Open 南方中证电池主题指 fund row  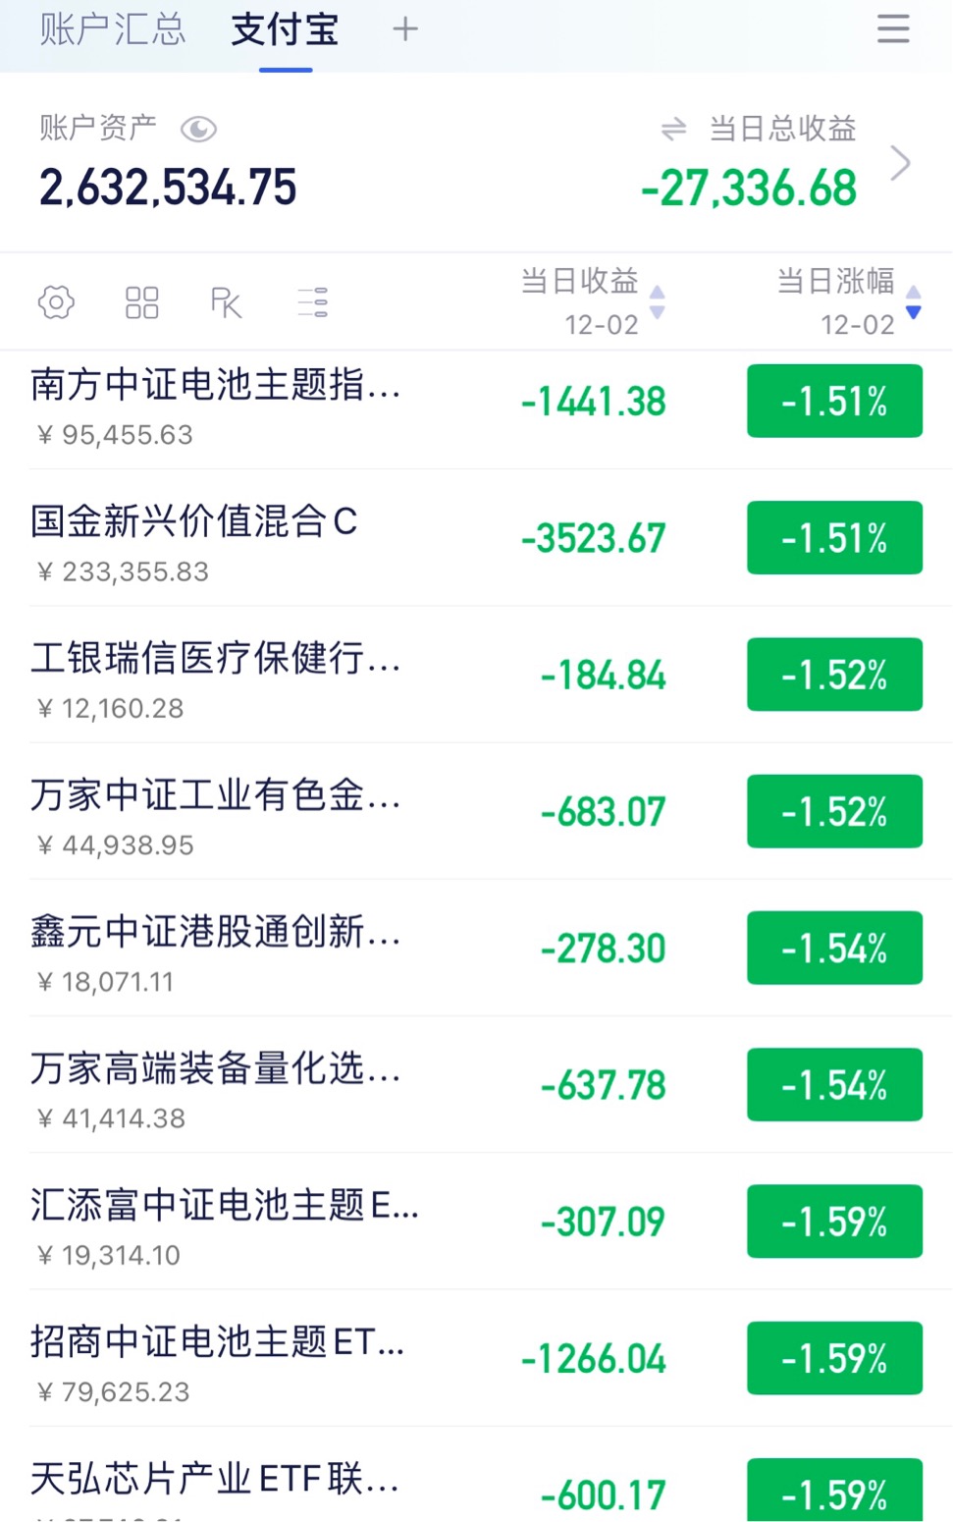point(476,402)
